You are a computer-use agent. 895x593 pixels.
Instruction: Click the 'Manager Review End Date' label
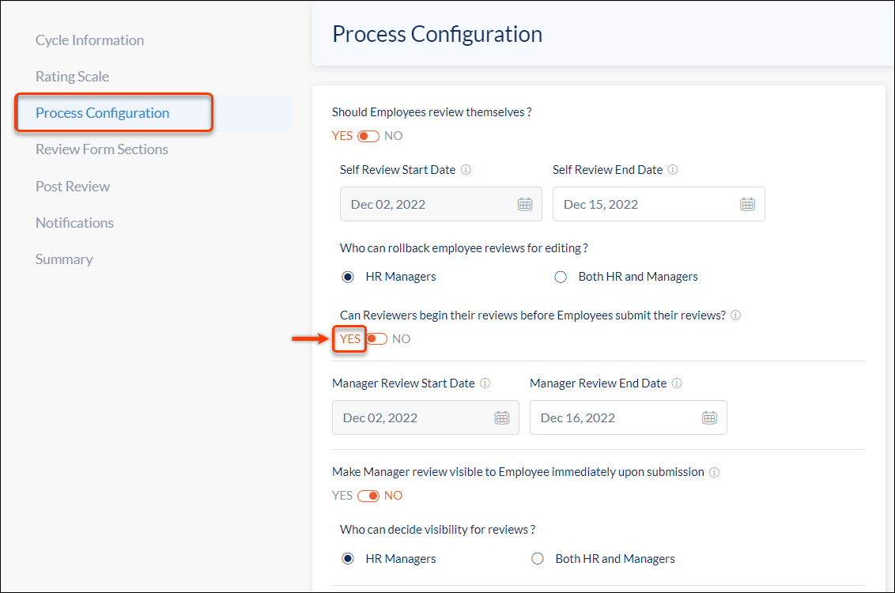tap(599, 383)
